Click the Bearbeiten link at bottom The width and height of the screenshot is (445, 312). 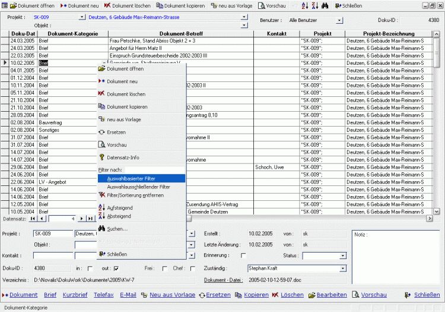click(x=330, y=295)
